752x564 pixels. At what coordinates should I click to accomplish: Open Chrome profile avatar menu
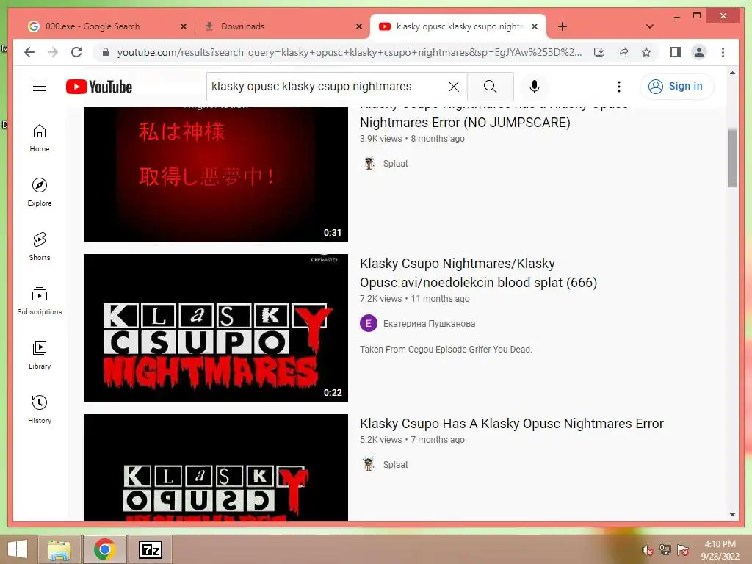pos(699,52)
